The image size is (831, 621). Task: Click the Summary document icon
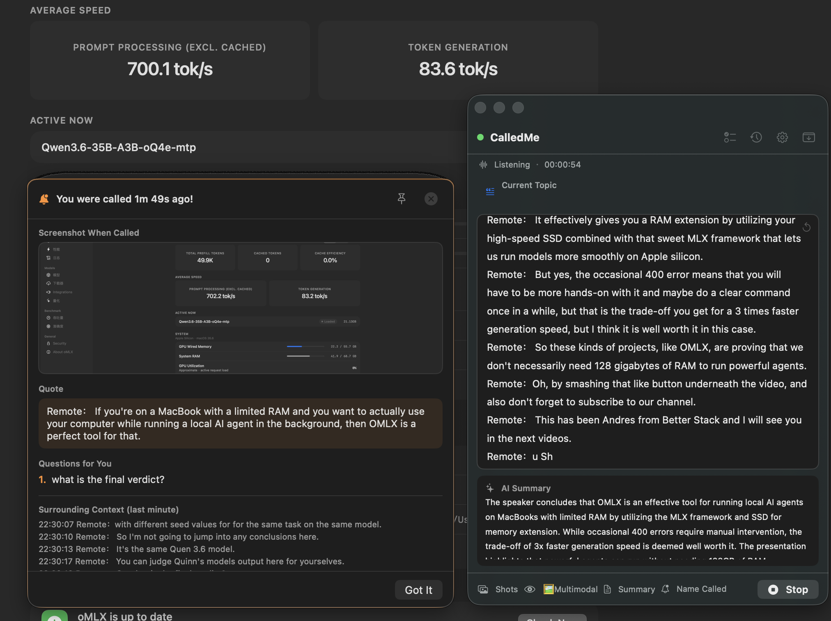tap(608, 589)
